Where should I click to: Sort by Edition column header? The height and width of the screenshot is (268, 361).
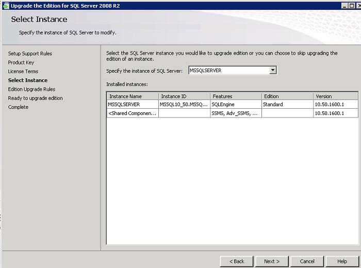288,96
